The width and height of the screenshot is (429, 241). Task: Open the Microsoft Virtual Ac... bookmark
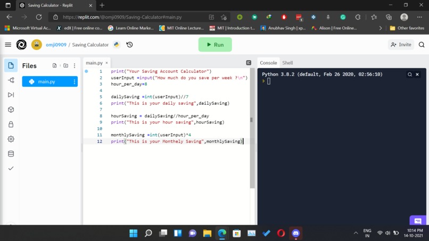click(x=28, y=28)
